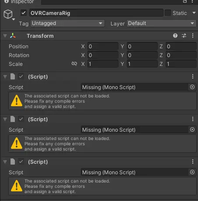
Task: Toggle the Scale constrained proportions link icon
Action: [x=74, y=64]
